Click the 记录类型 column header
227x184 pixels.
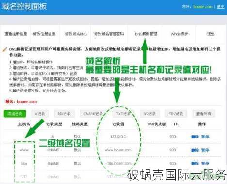[54, 124]
